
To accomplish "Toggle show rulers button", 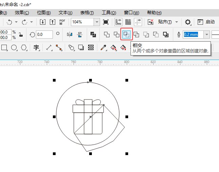I will pyautogui.click(x=118, y=22).
